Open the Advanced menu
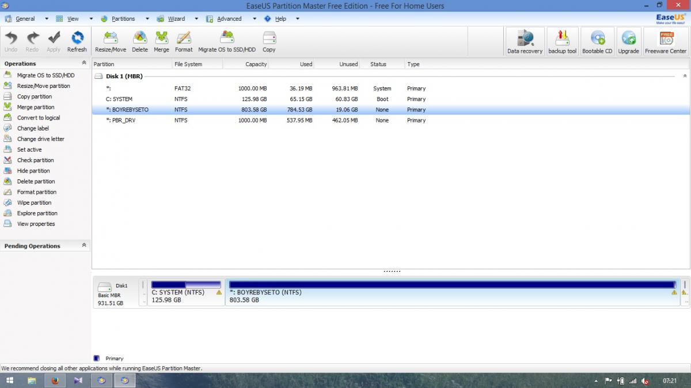 [x=229, y=18]
